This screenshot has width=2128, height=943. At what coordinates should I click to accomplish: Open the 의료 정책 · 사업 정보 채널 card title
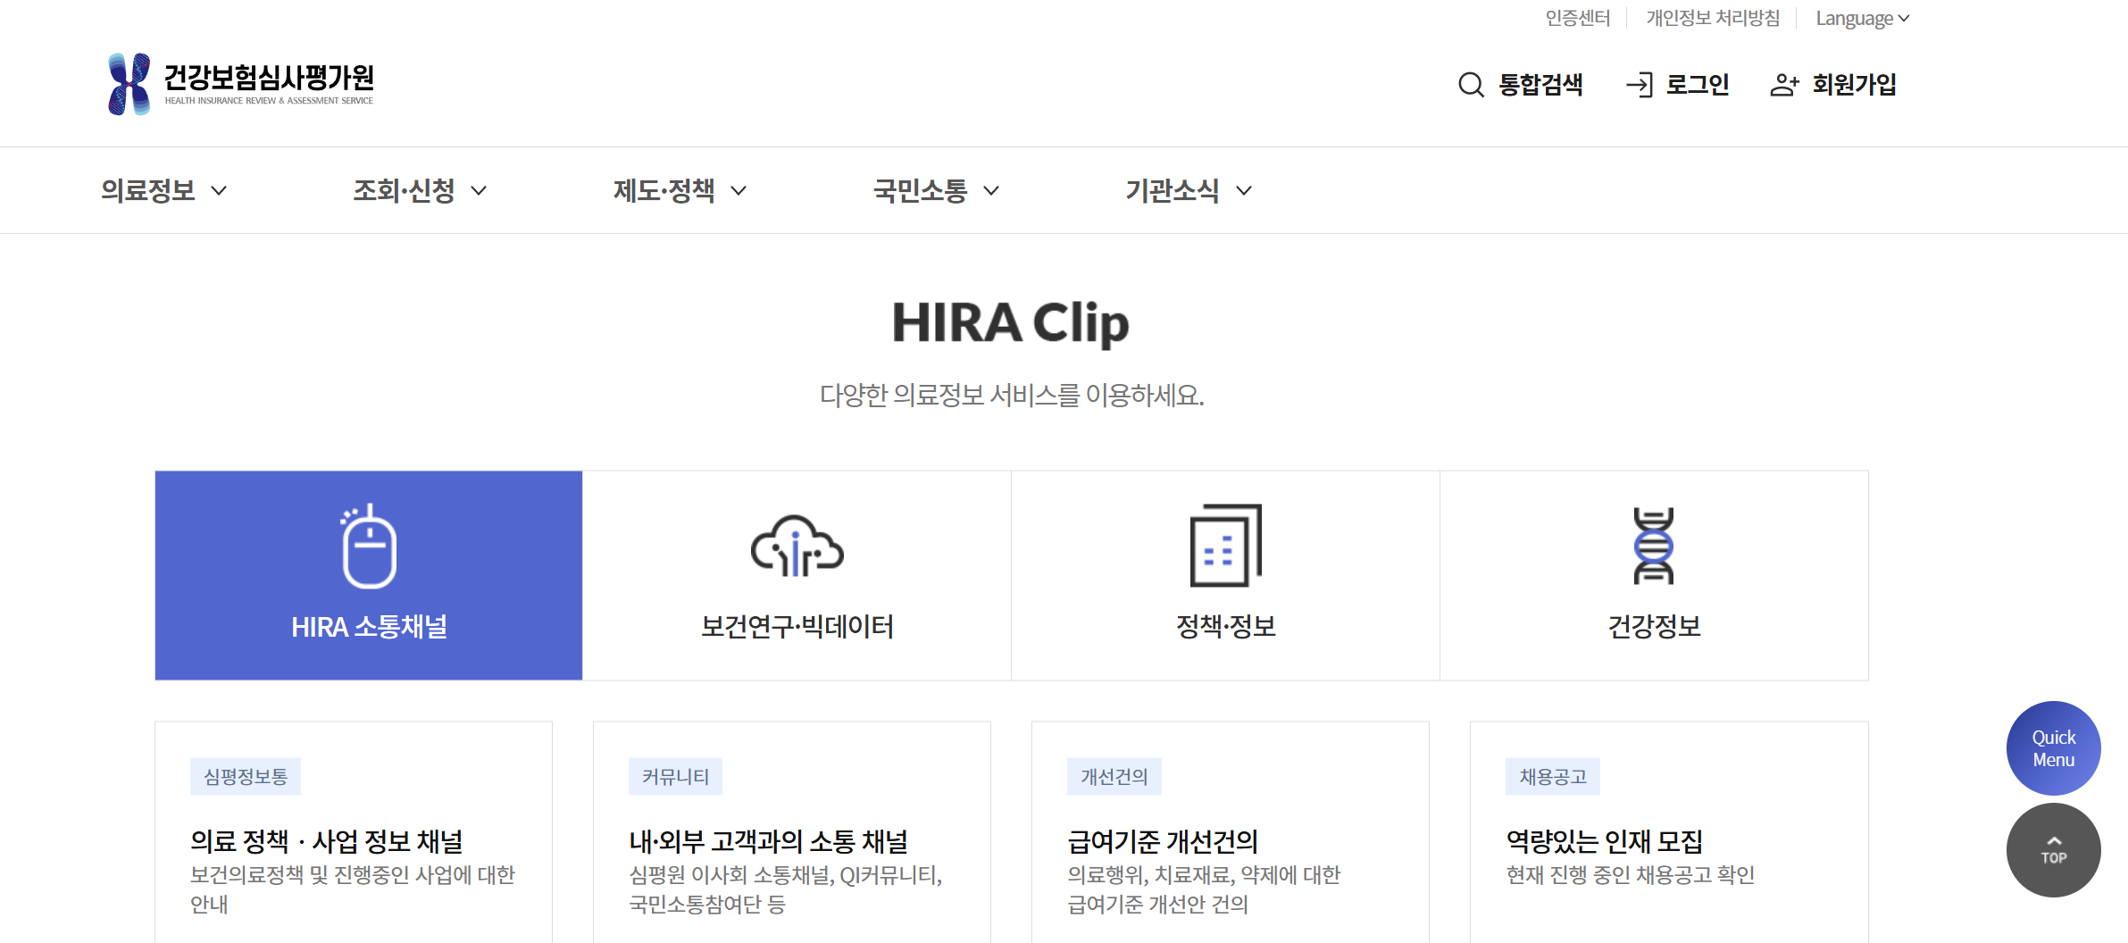point(327,841)
